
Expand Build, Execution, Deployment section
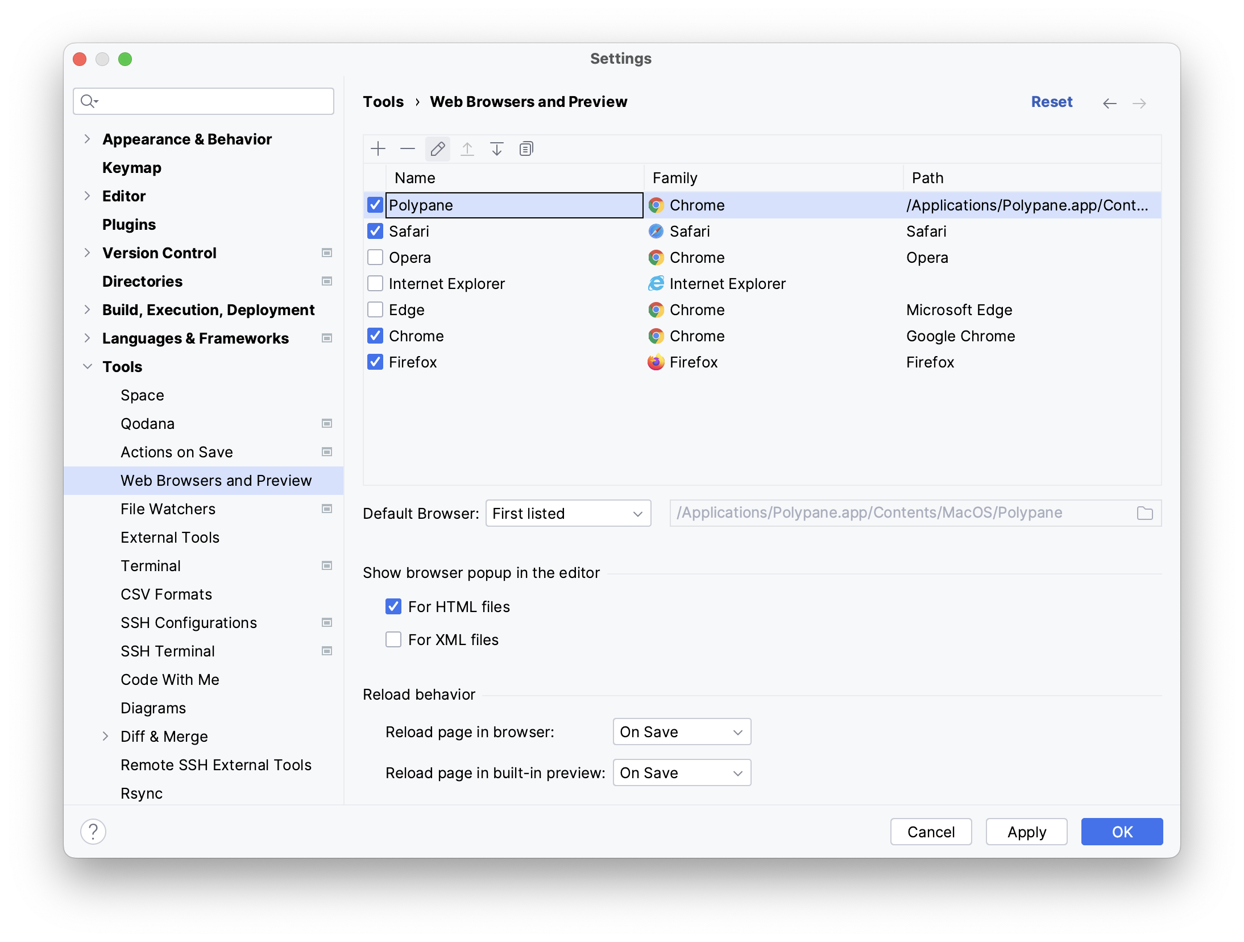click(x=87, y=309)
